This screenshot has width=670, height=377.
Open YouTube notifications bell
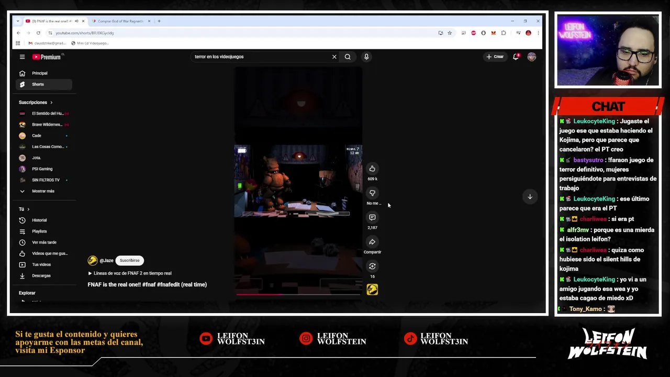(516, 57)
